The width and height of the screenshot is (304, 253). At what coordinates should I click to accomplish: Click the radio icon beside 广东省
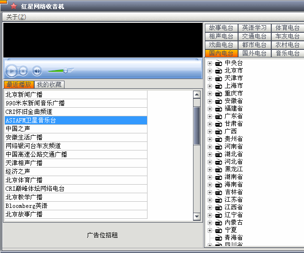pos(219,116)
